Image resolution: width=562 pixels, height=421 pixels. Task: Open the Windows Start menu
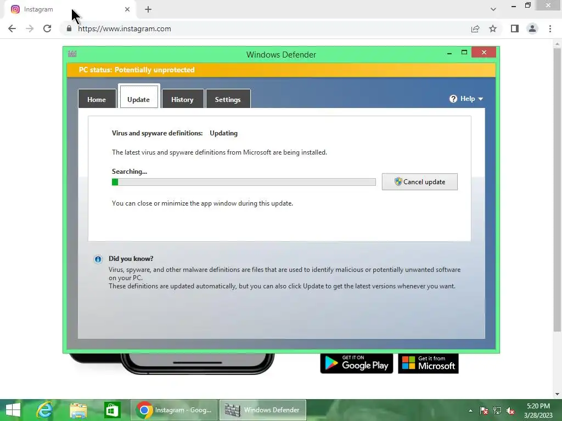13,410
